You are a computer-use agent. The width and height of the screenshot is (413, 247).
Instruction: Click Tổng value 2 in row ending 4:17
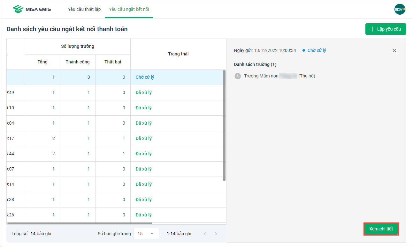click(x=53, y=139)
